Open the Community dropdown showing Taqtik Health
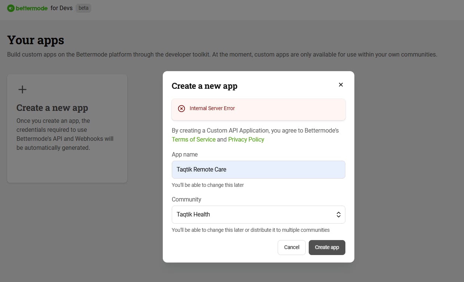The height and width of the screenshot is (282, 464). click(x=258, y=215)
